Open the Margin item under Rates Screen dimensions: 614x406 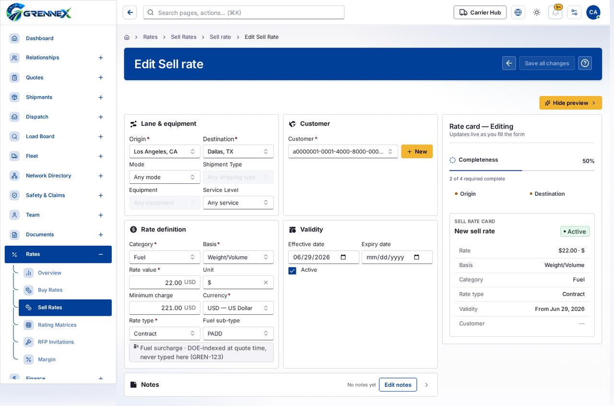[x=65, y=359]
